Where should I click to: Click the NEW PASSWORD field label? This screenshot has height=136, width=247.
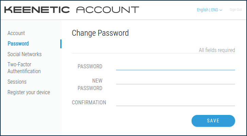pyautogui.click(x=90, y=84)
